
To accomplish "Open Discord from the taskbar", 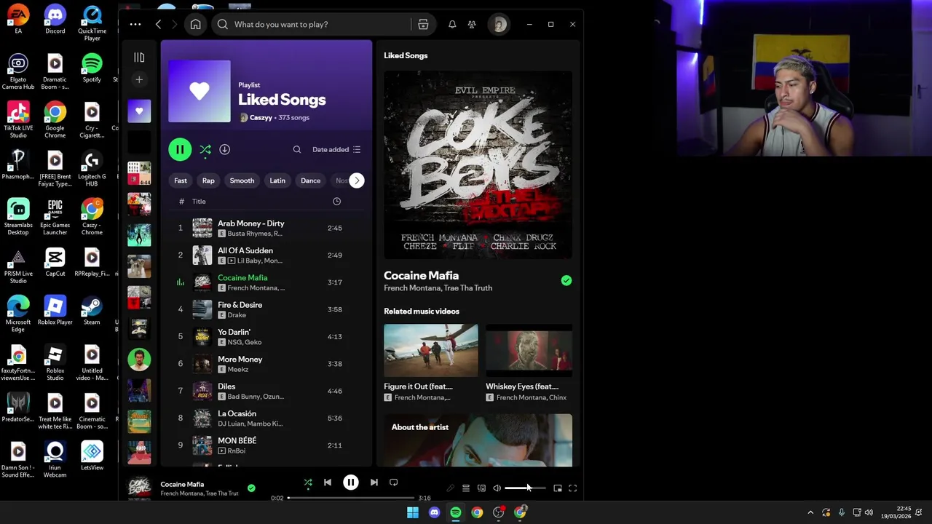I will pos(435,512).
